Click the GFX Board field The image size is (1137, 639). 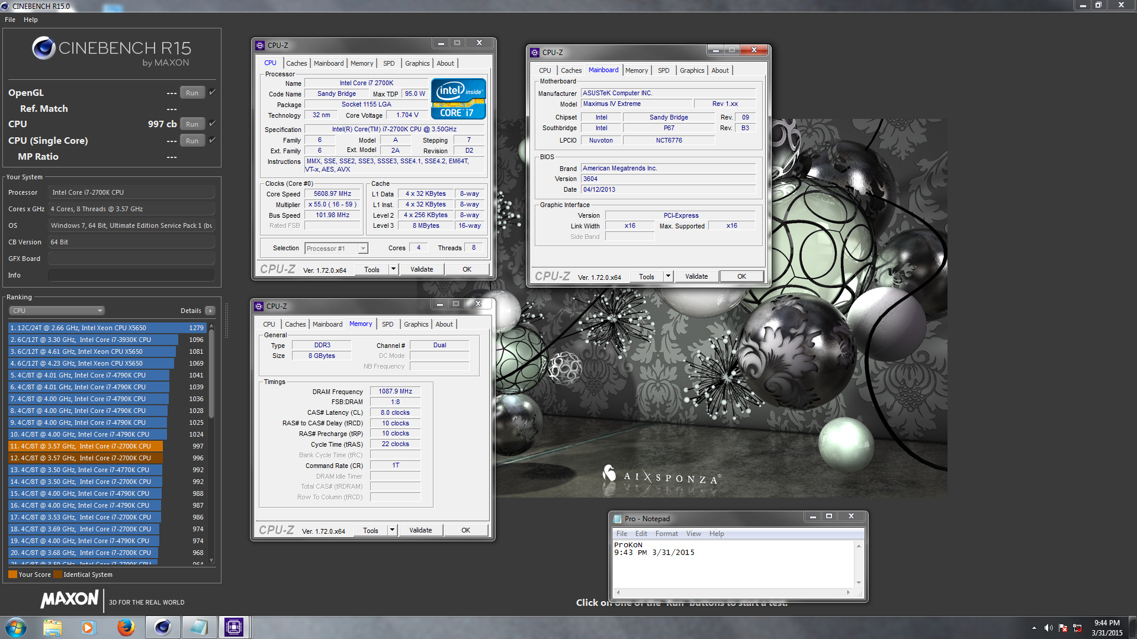pyautogui.click(x=131, y=259)
